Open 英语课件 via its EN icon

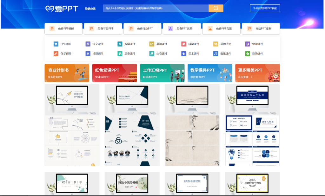click(x=150, y=44)
